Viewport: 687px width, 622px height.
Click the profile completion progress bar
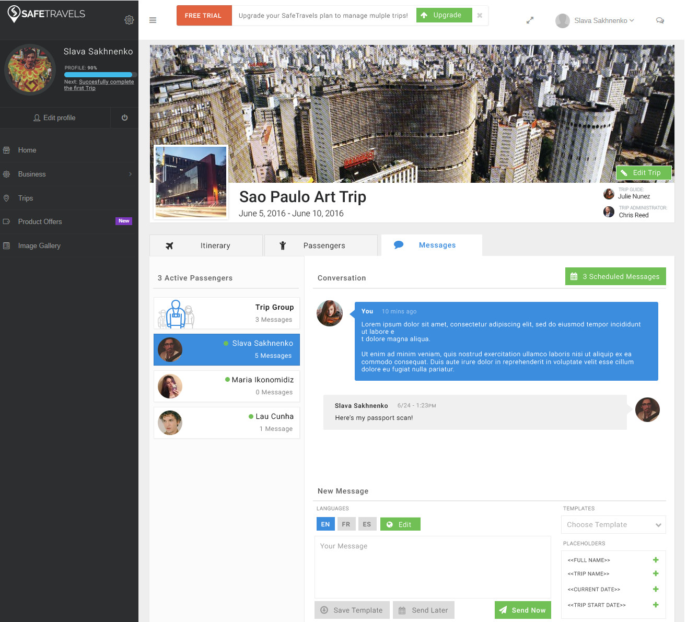(x=100, y=75)
